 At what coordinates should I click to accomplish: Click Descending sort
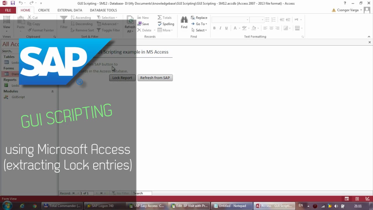click(x=82, y=24)
